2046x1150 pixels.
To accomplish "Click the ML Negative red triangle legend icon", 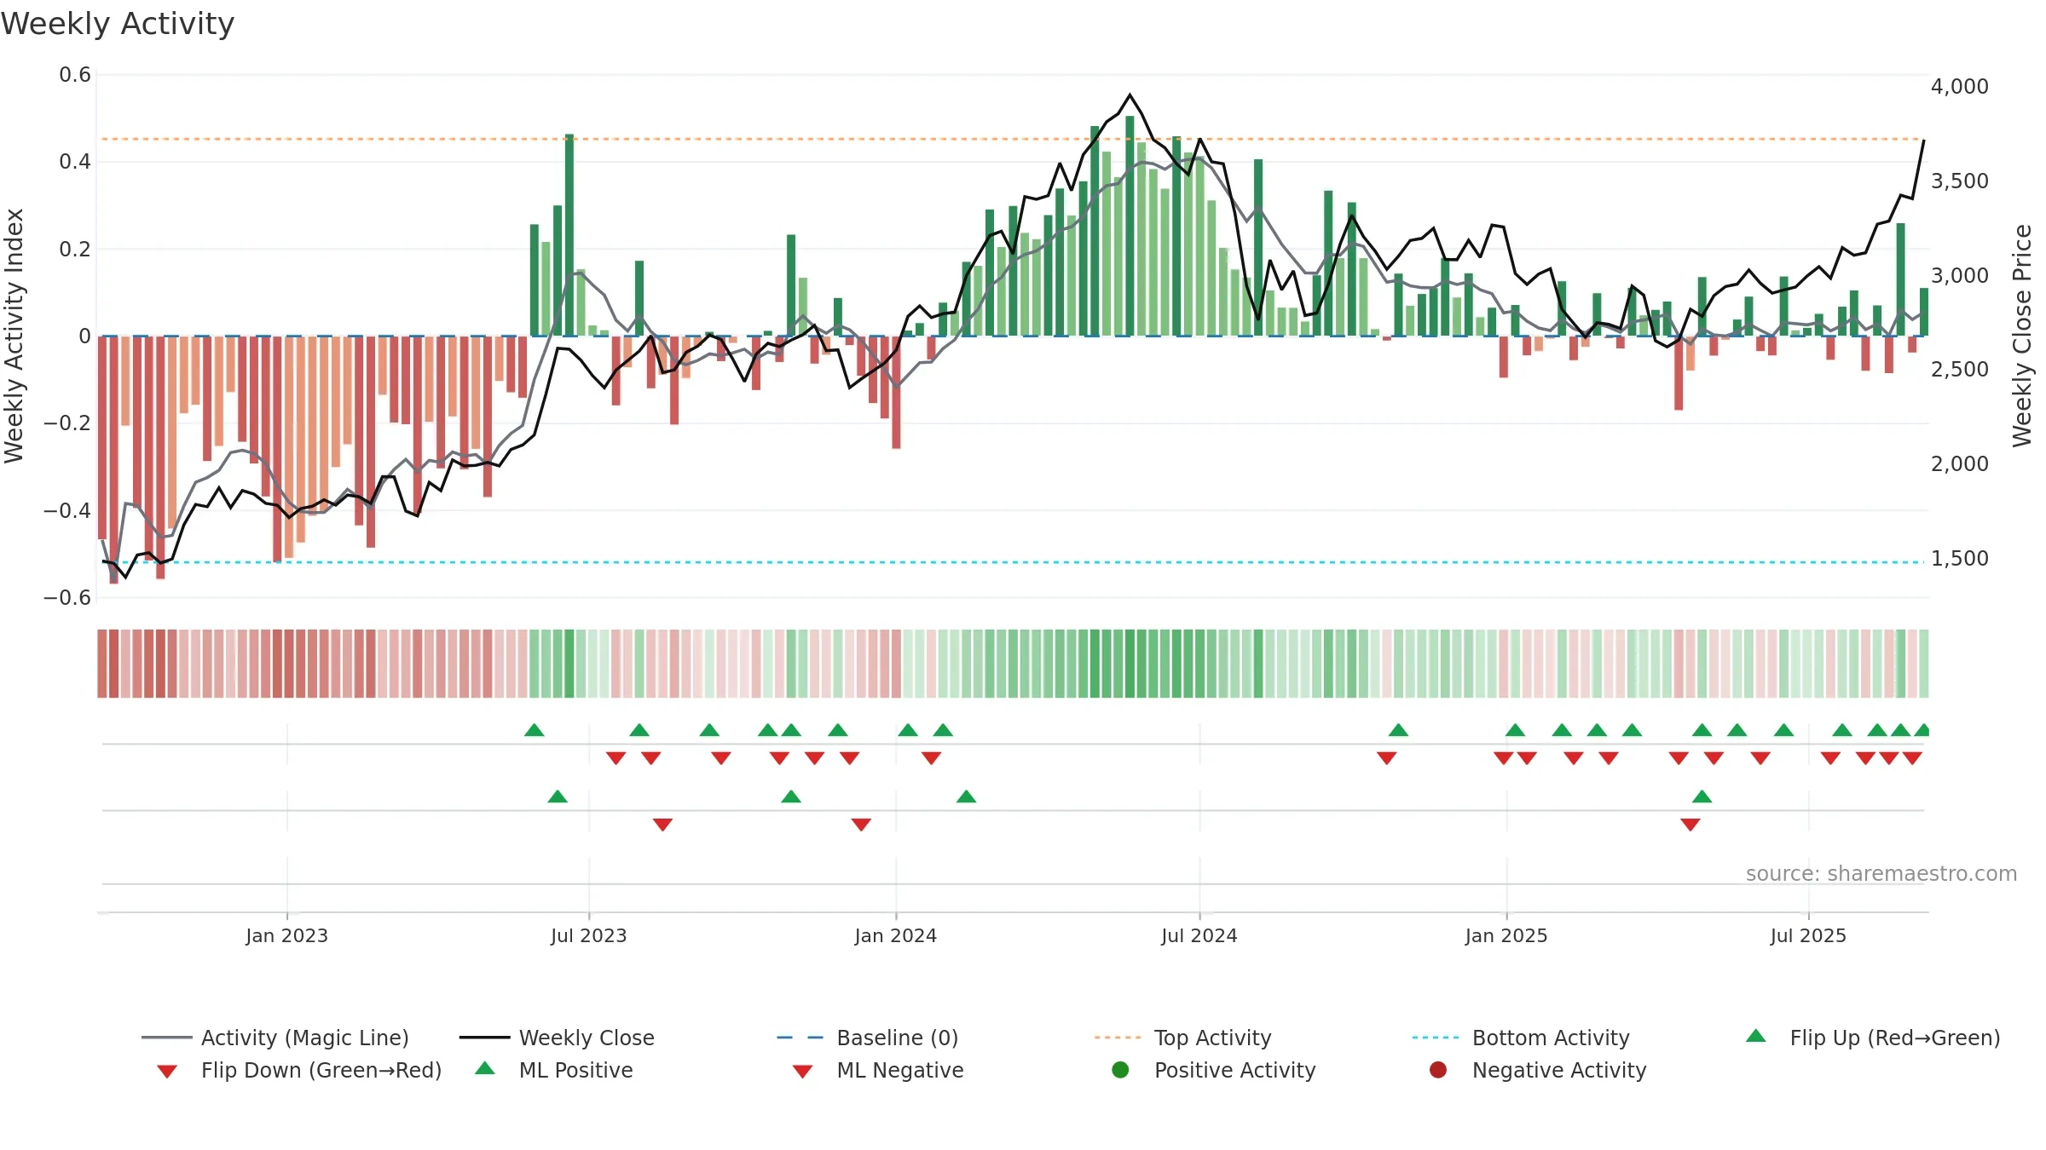I will pos(803,1072).
